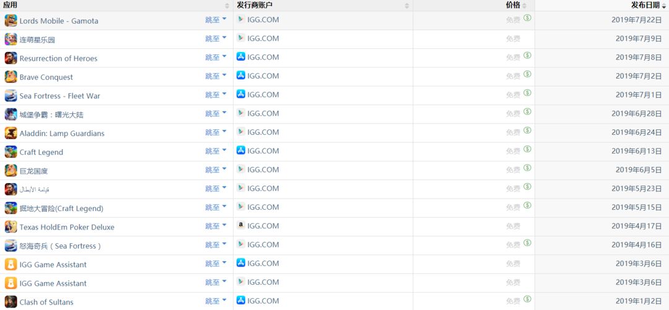Click the Sea Fortress - Fleet War app icon
Viewport: 669px width, 310px height.
(11, 95)
